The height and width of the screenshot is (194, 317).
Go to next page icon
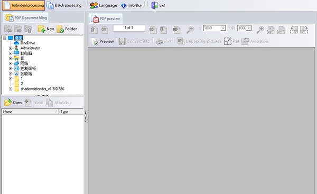pos(153,30)
